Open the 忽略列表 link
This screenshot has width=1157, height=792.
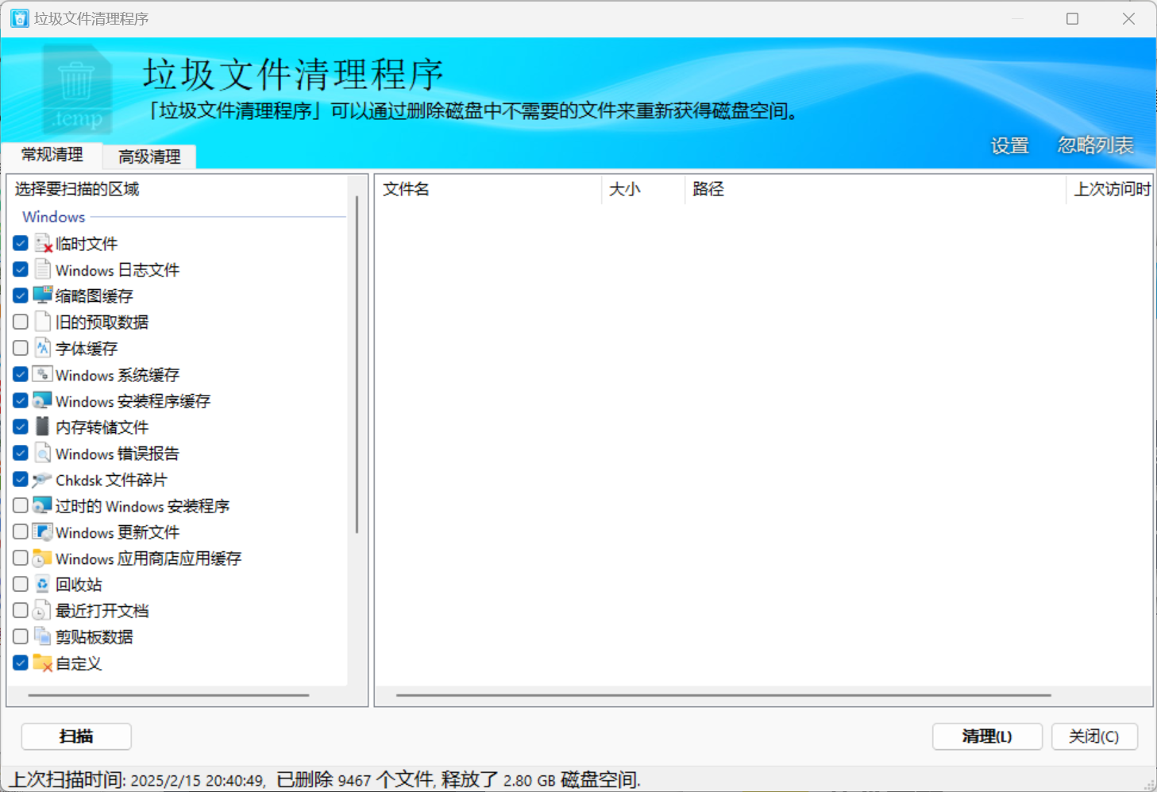[x=1096, y=145]
